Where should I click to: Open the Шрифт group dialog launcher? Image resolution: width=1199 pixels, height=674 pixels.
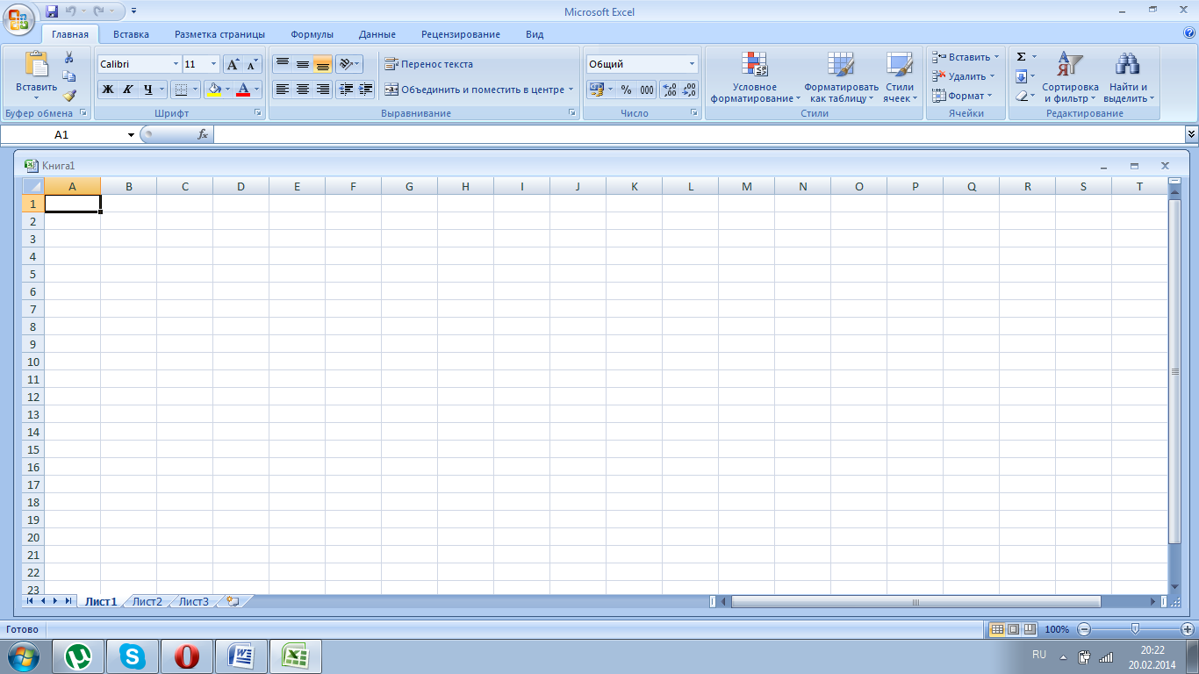pos(258,113)
